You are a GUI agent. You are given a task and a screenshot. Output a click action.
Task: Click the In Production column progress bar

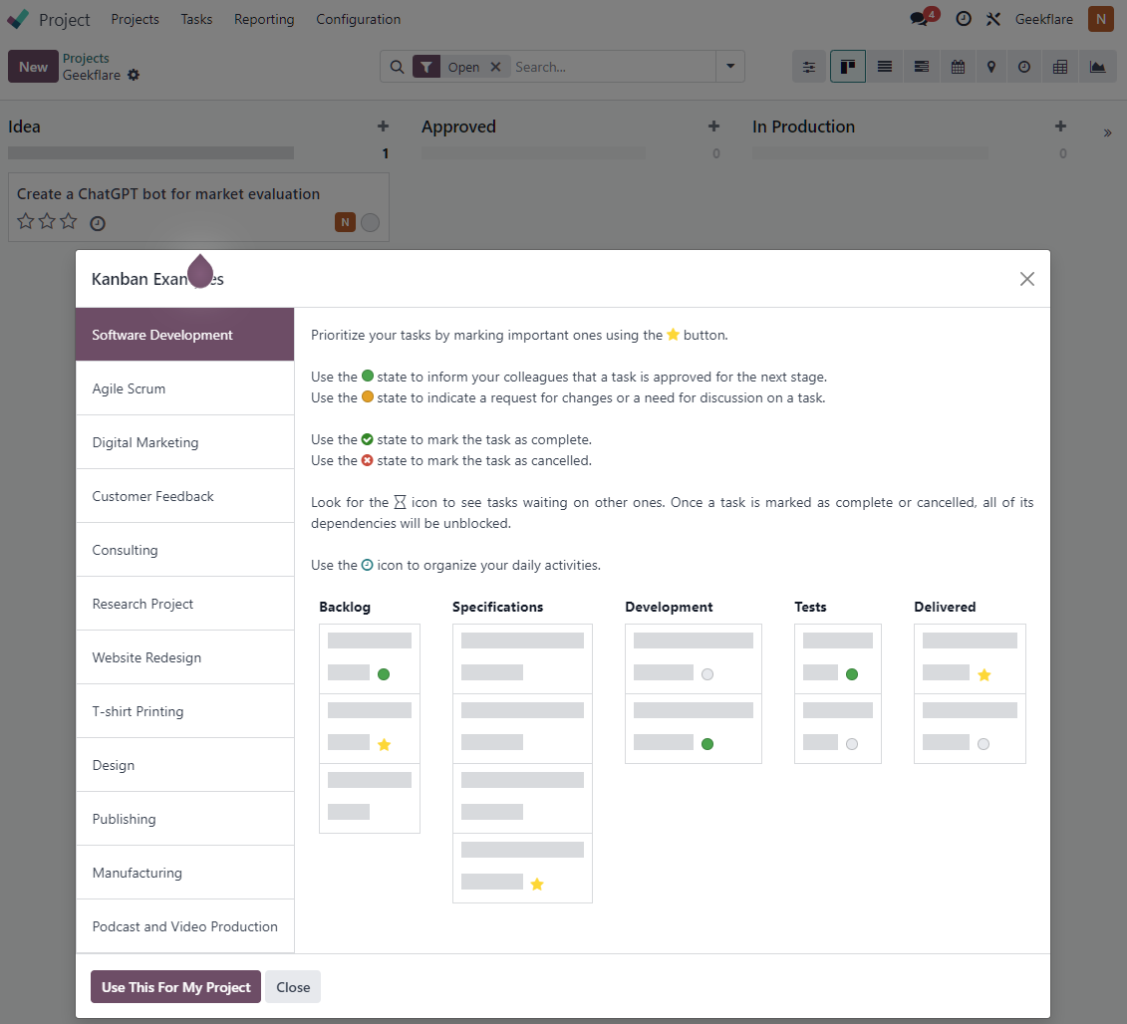pos(870,153)
